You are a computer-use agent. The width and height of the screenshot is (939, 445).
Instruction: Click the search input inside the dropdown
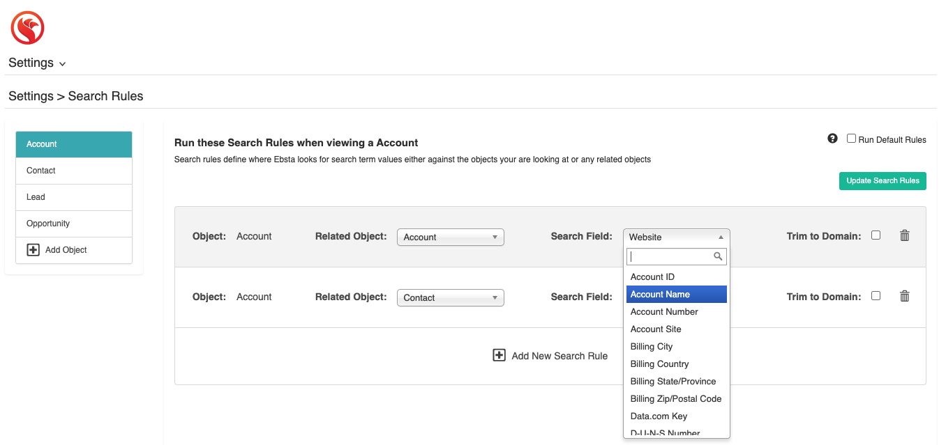(x=670, y=257)
